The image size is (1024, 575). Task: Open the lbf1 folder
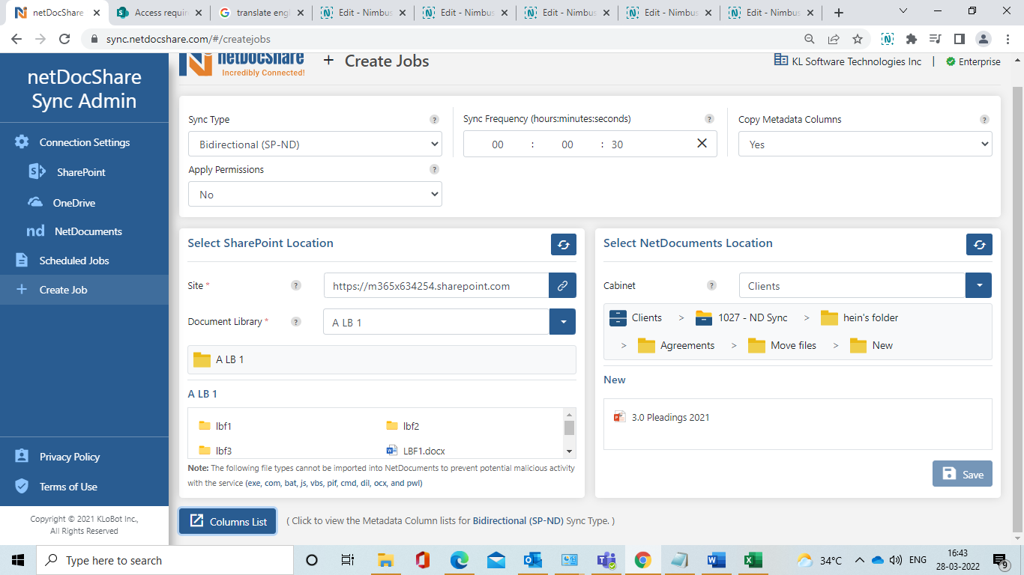[x=215, y=426]
